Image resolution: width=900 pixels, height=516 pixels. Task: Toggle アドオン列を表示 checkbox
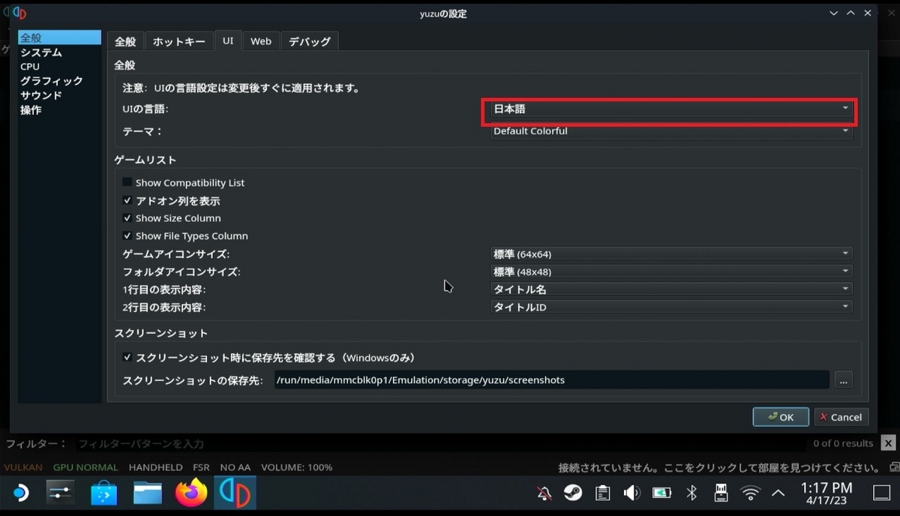pyautogui.click(x=127, y=201)
